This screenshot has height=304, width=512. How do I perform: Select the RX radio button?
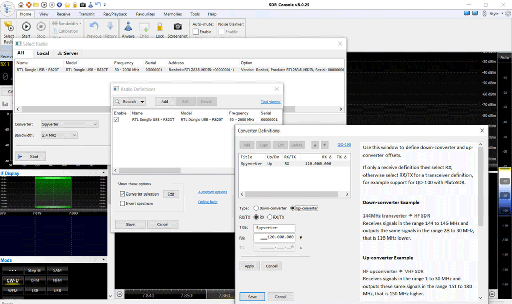[x=256, y=217]
